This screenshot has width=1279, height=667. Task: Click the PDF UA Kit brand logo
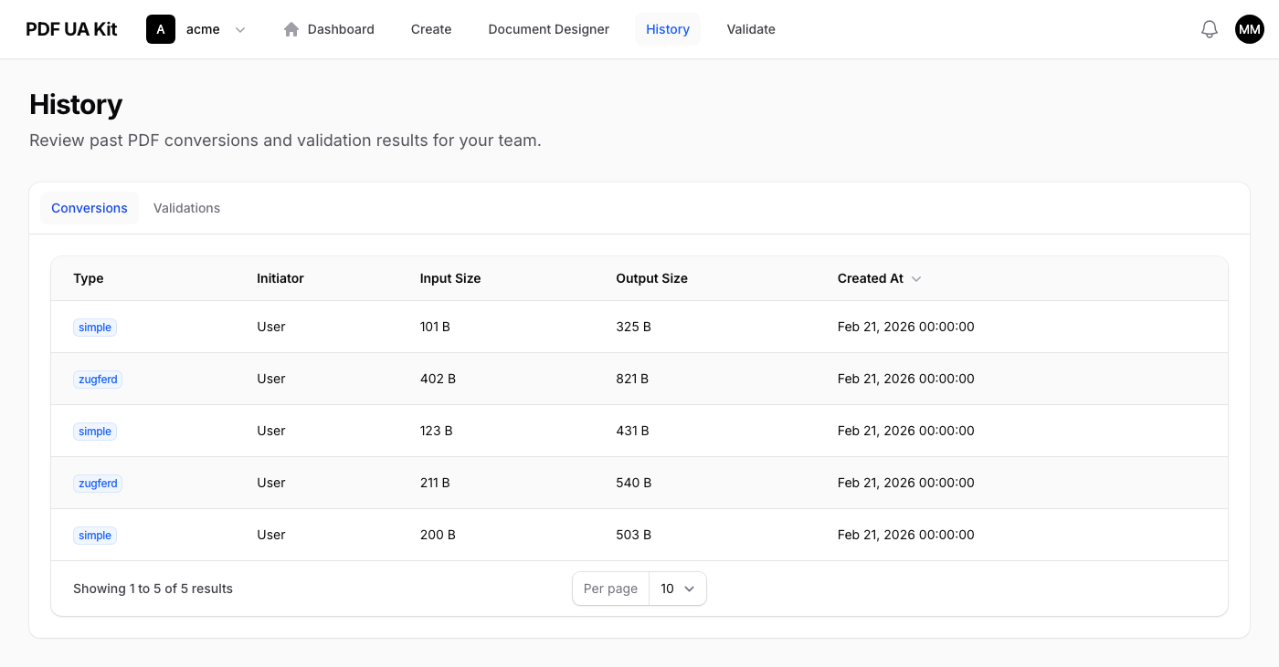(x=70, y=28)
